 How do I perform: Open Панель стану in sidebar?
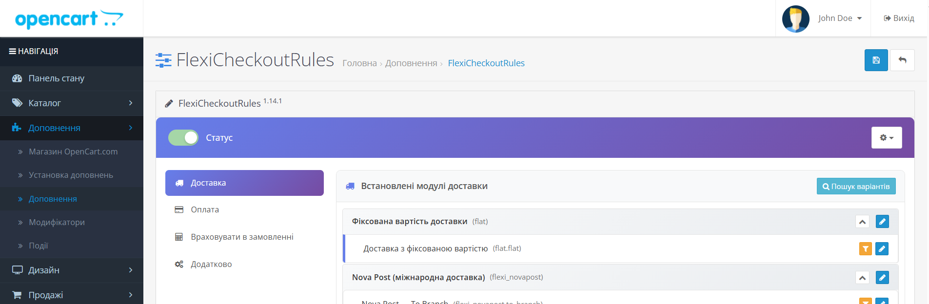click(72, 78)
